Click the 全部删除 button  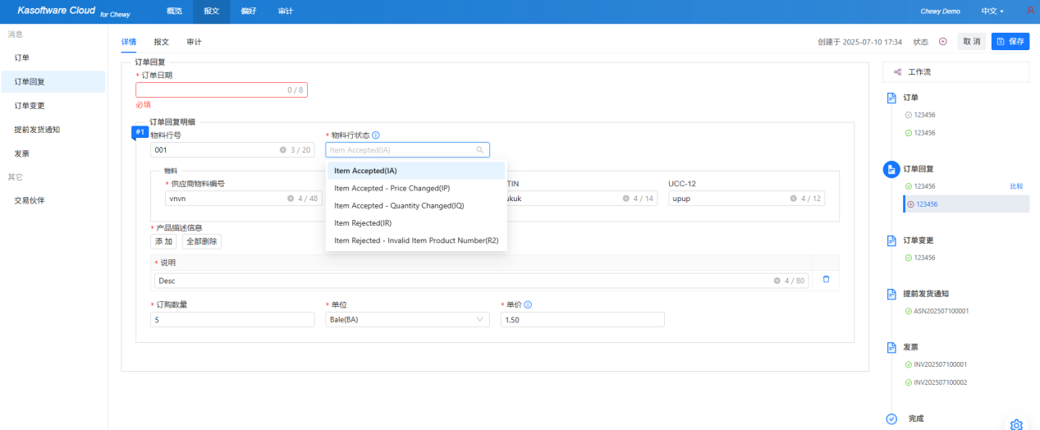point(201,241)
